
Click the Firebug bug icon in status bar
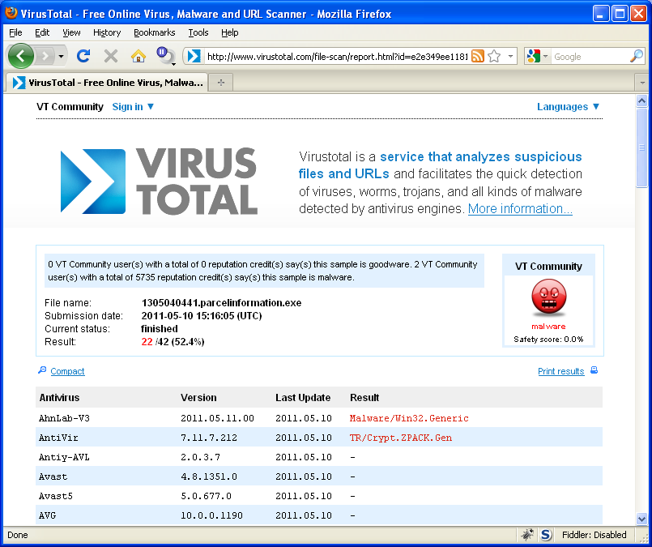coord(527,535)
